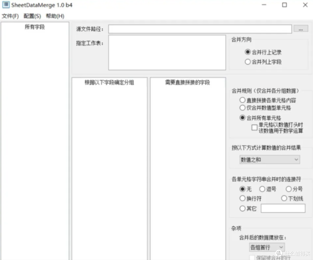
Task: Click the 根据以下字段确定分组 header
Action: (x=109, y=82)
